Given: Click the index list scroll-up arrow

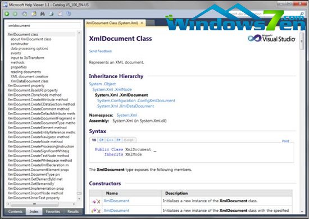Looking at the screenshot, I should [x=79, y=33].
